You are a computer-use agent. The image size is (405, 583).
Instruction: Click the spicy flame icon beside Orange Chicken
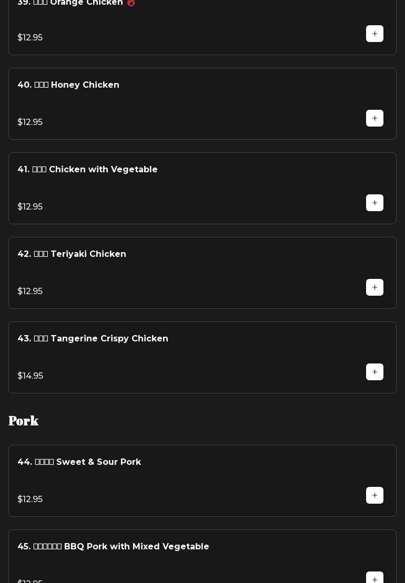pos(131,3)
